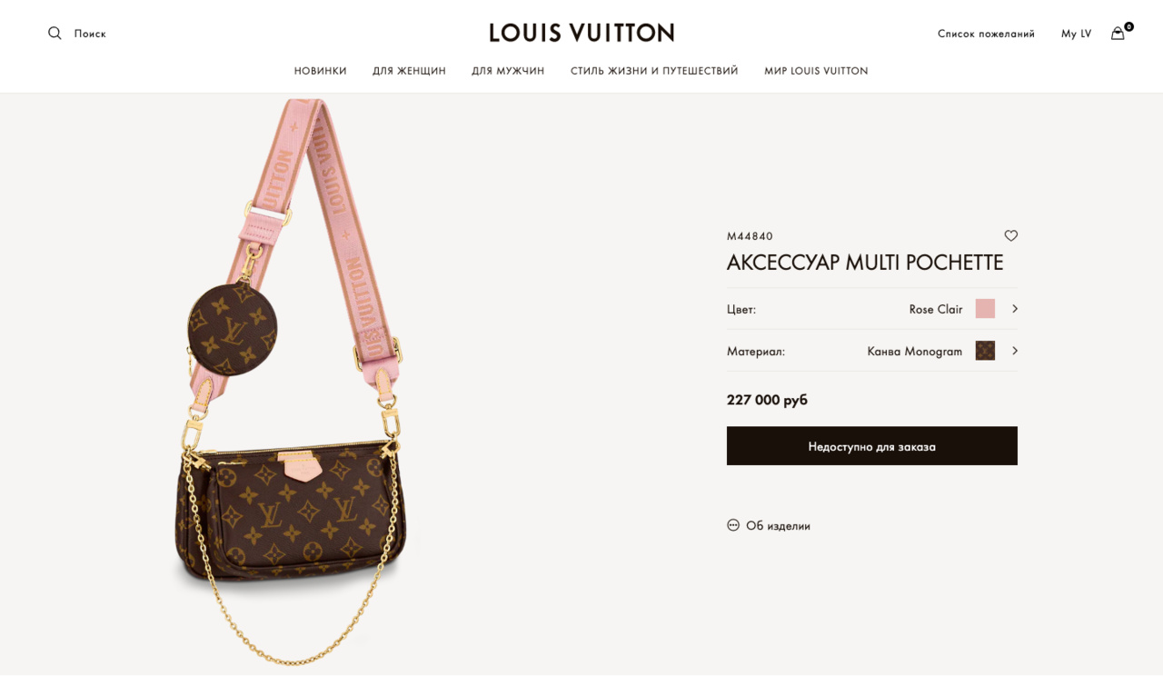Select the Rose Clair pink swatch
Screen dimensions: 1163x676
click(x=985, y=309)
